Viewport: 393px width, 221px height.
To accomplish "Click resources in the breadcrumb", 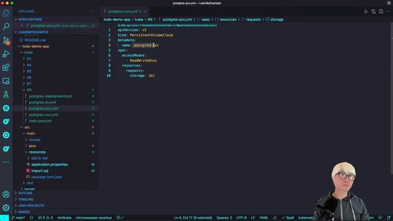I will (x=228, y=19).
